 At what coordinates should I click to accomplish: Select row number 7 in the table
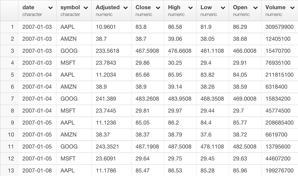[9, 99]
